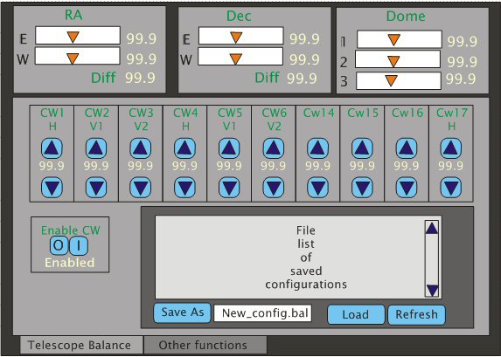The height and width of the screenshot is (357, 501).
Task: Click CW6 V2 down arrow
Action: pos(274,188)
